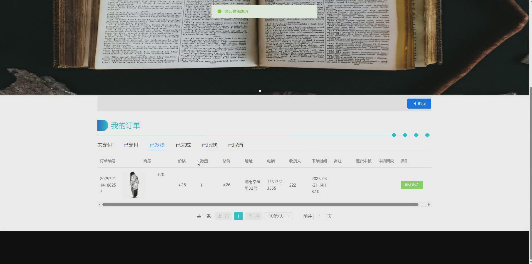This screenshot has height=264, width=532.
Task: Select page number 1 in pagination
Action: 238,216
